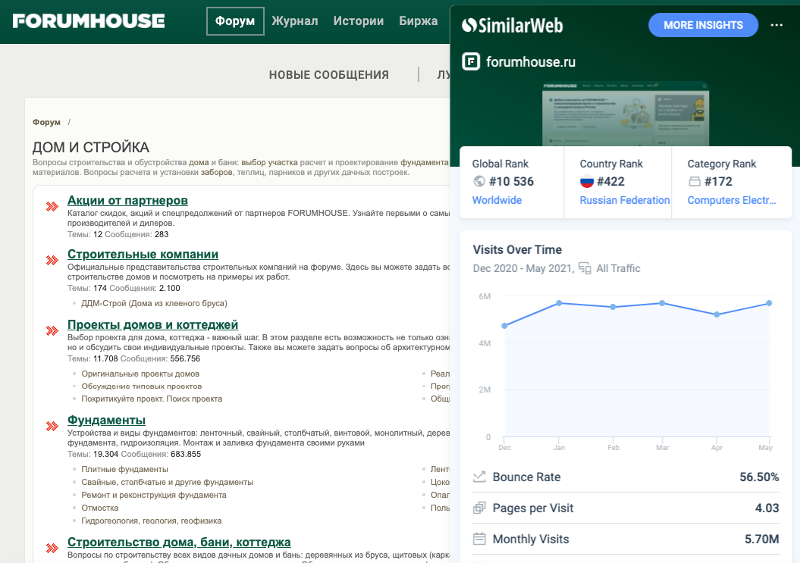The height and width of the screenshot is (563, 800).
Task: Click the forumhouse.ru favicon icon
Action: (x=471, y=62)
